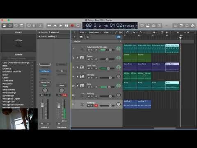Open Quick Help button
This screenshot has height=148, width=197.
(x=16, y=25)
